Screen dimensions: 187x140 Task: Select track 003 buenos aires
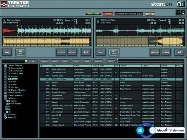tap(111, 76)
